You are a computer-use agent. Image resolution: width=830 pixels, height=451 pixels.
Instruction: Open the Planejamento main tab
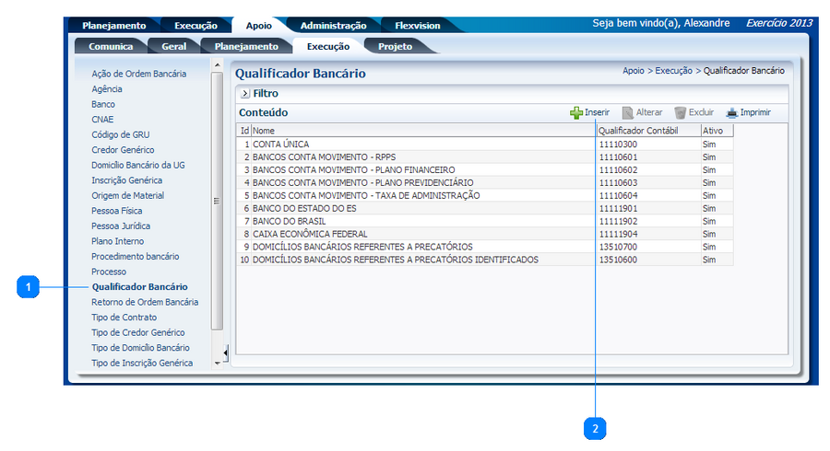[x=113, y=26]
